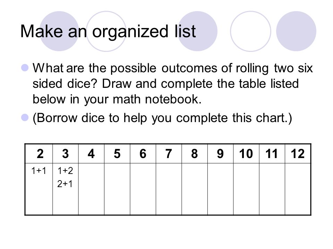
Task: Select the table header cell labeled 9
Action: point(221,154)
